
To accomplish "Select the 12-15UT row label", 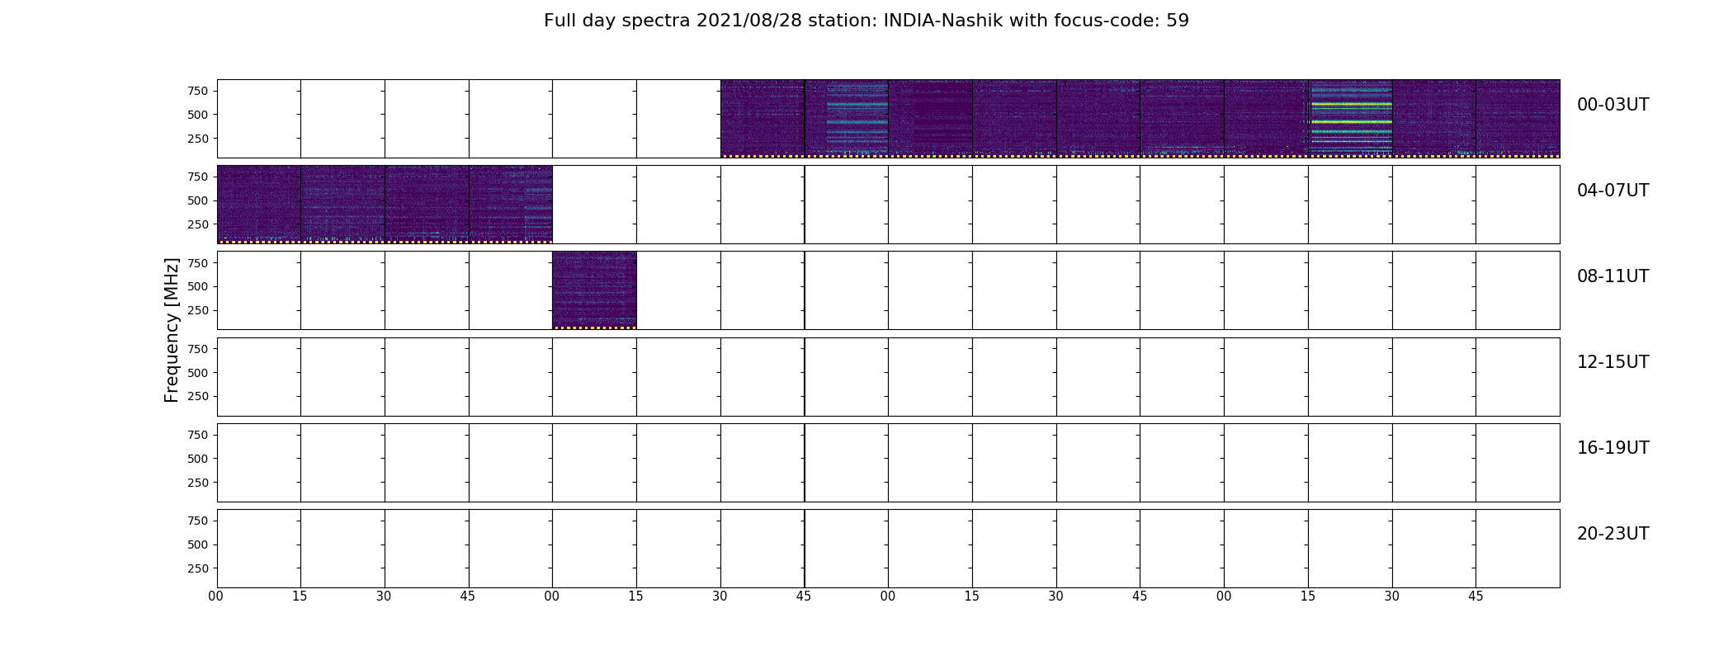I will click(1613, 362).
